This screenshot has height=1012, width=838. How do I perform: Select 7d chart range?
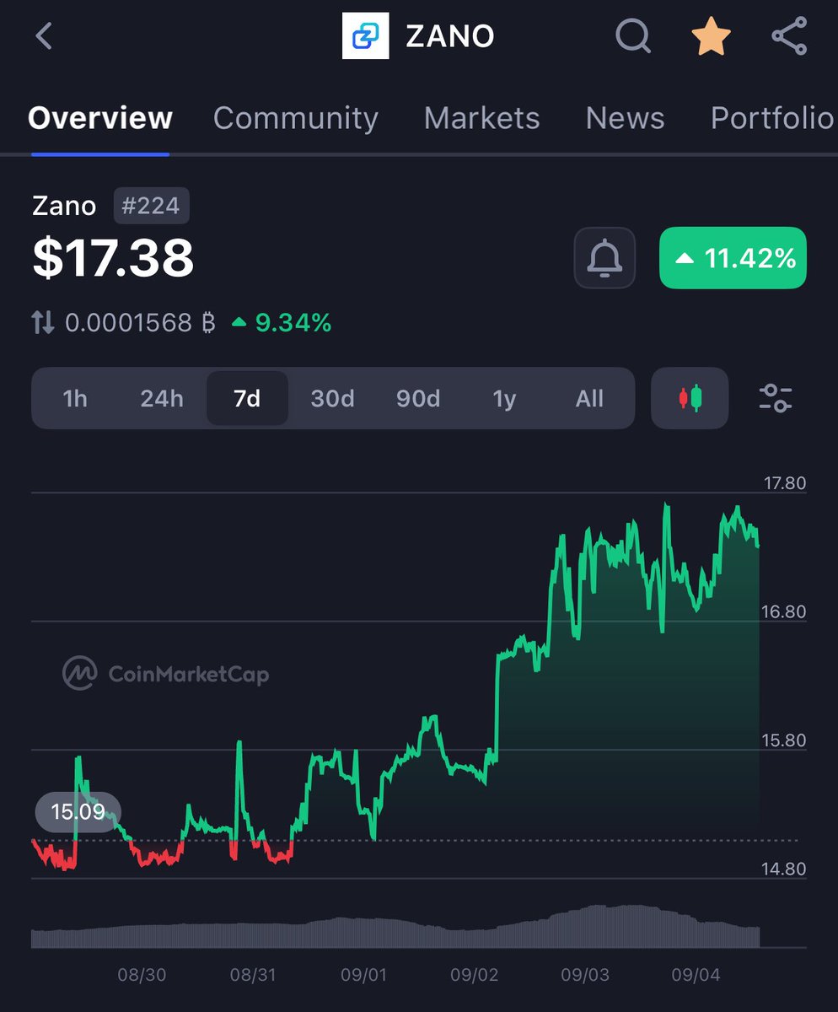[247, 398]
